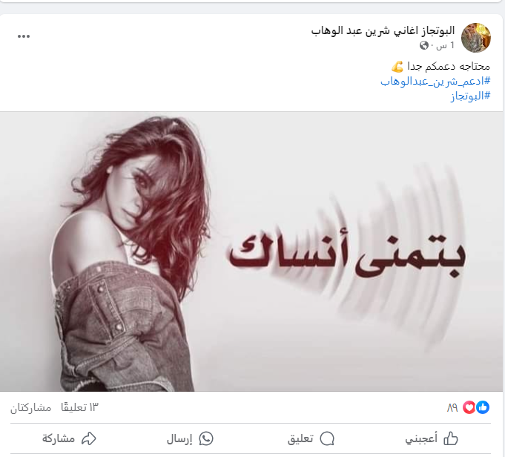This screenshot has height=457, width=505.
Task: Click the مشاركة share button label
Action: pos(59,438)
